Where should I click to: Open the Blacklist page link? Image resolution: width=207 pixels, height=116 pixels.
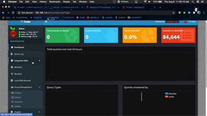pyautogui.click(x=18, y=74)
